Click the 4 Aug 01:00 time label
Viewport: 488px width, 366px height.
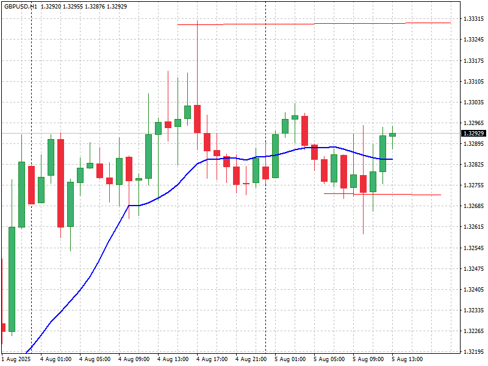(x=56, y=359)
